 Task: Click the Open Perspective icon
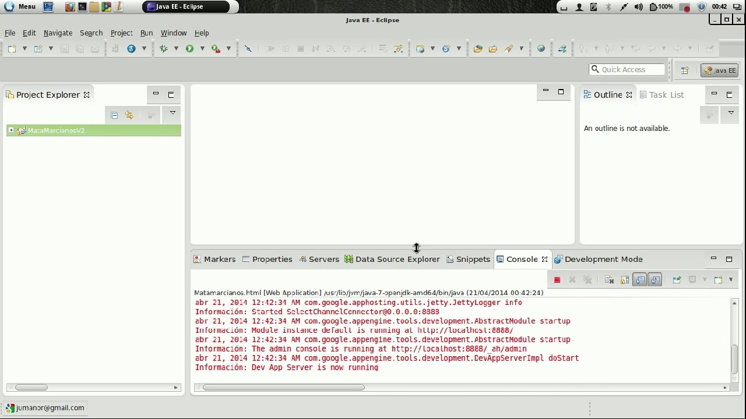685,70
